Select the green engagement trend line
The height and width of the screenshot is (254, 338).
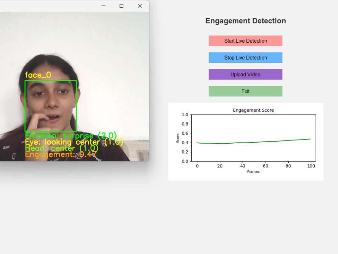tap(254, 142)
